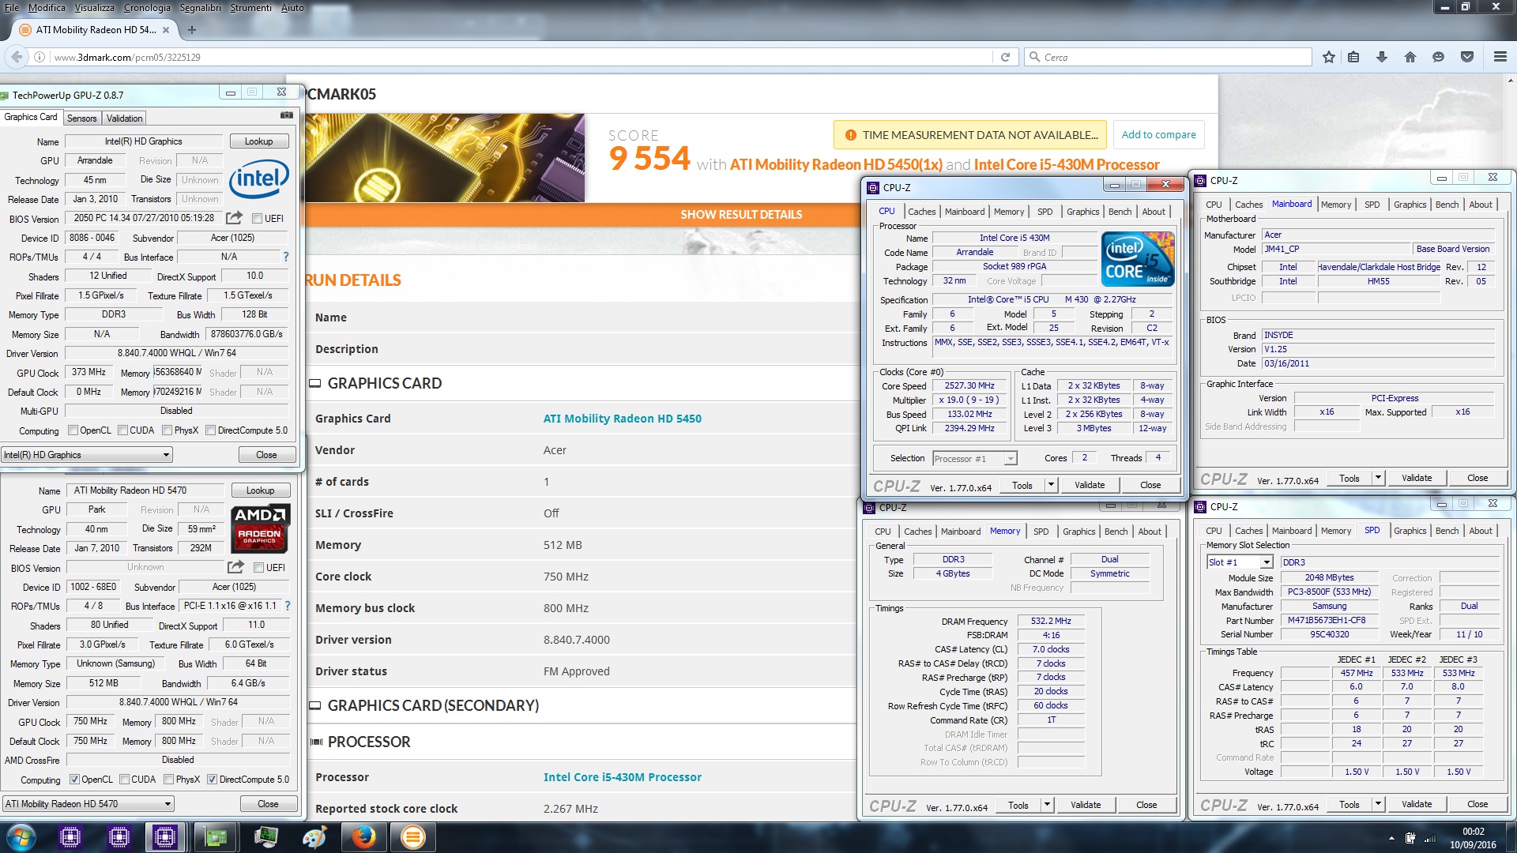Export BIOS for the Intel HD Graphics card
The height and width of the screenshot is (853, 1517).
coord(235,218)
